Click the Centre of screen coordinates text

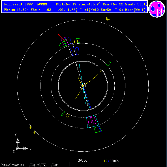pyautogui.click(x=29, y=165)
